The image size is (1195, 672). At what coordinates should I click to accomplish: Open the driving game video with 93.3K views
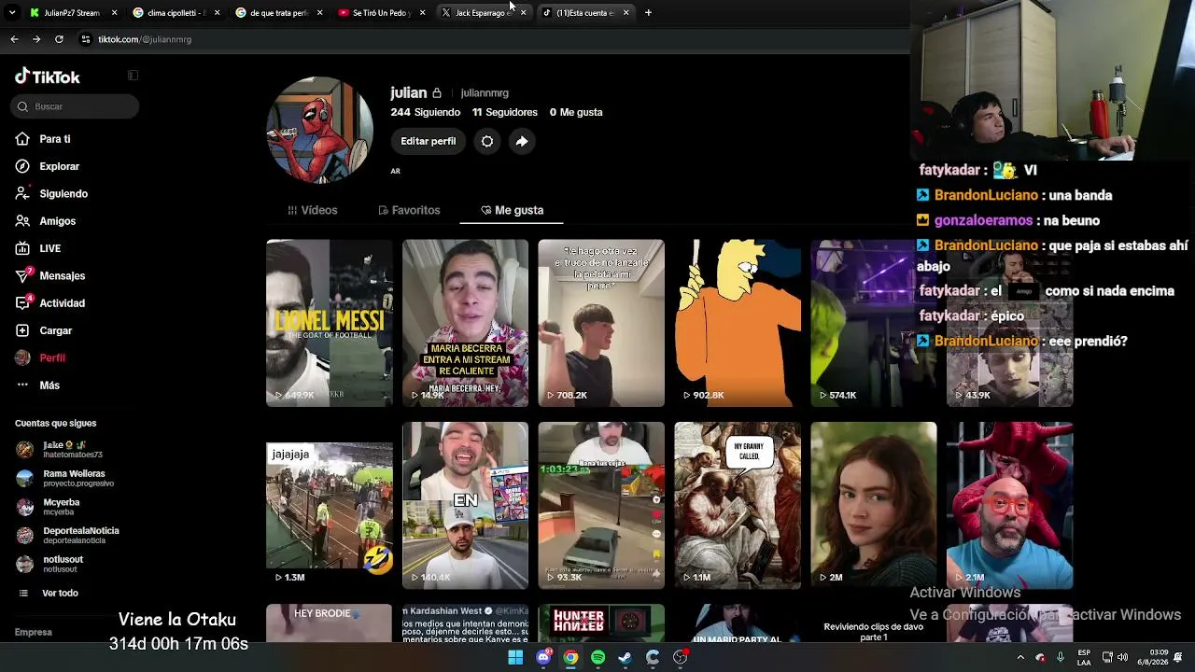pos(602,505)
